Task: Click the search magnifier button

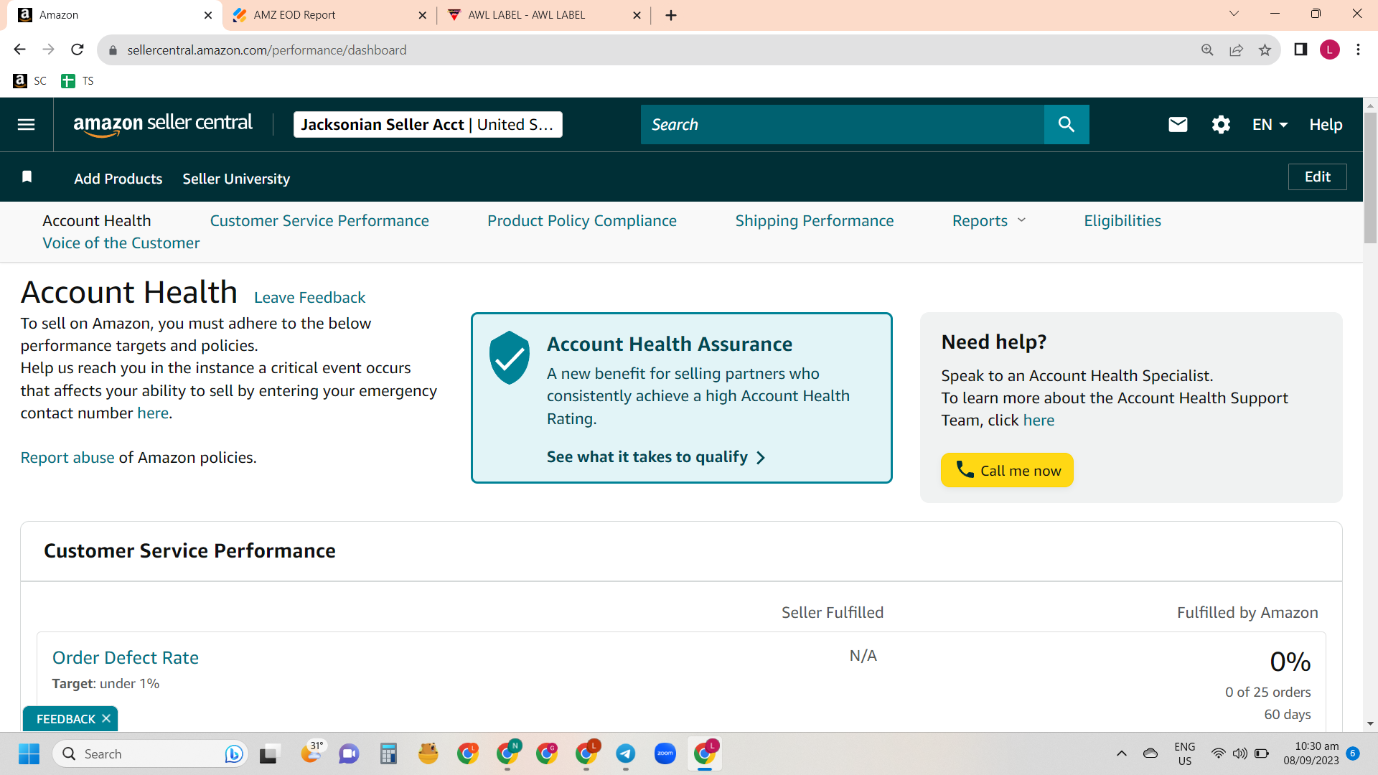Action: point(1067,125)
